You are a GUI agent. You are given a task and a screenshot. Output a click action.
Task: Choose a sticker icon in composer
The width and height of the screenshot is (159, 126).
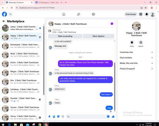58,116
